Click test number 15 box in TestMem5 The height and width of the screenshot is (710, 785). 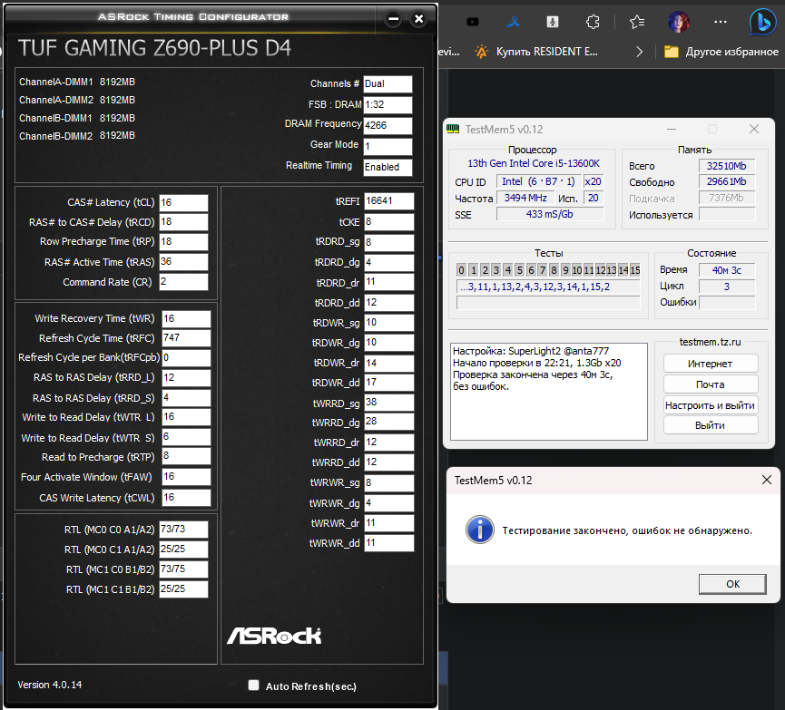635,270
